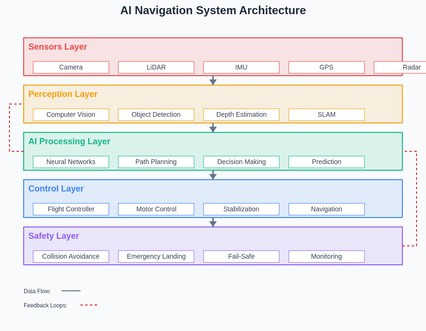Click the IMU sensor box
Image resolution: width=426 pixels, height=331 pixels.
point(241,67)
